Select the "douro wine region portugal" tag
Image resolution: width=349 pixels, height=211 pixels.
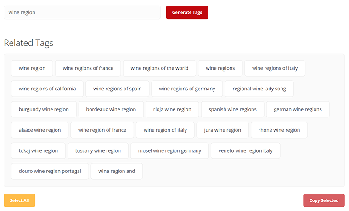50,171
